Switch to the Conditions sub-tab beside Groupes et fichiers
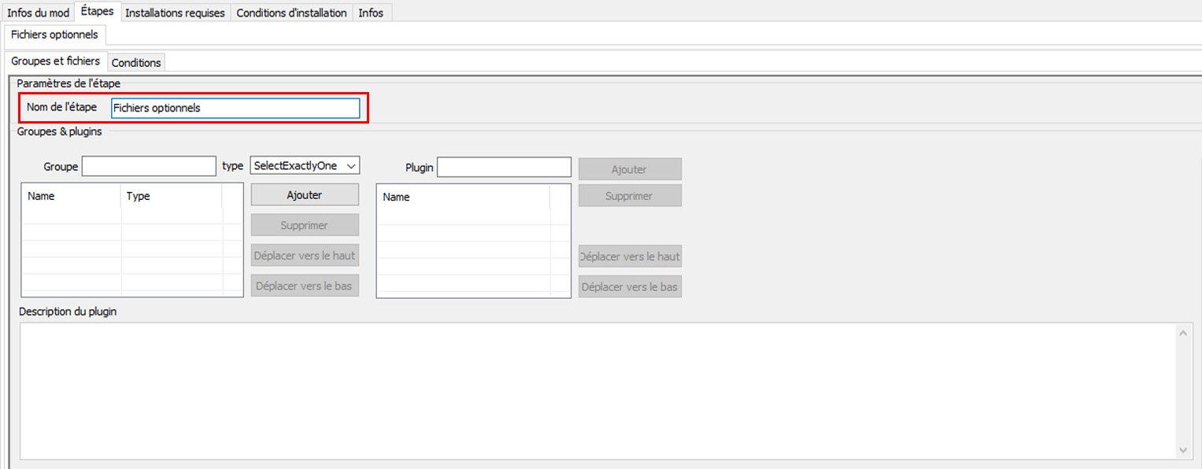 point(136,62)
